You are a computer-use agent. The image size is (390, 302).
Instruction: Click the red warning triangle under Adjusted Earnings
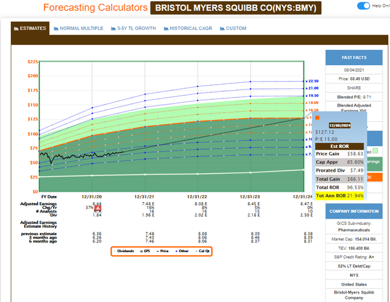97,208
